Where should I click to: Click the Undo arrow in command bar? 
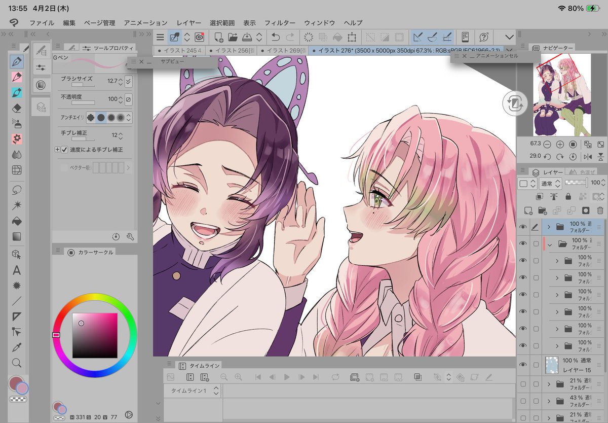tap(275, 37)
